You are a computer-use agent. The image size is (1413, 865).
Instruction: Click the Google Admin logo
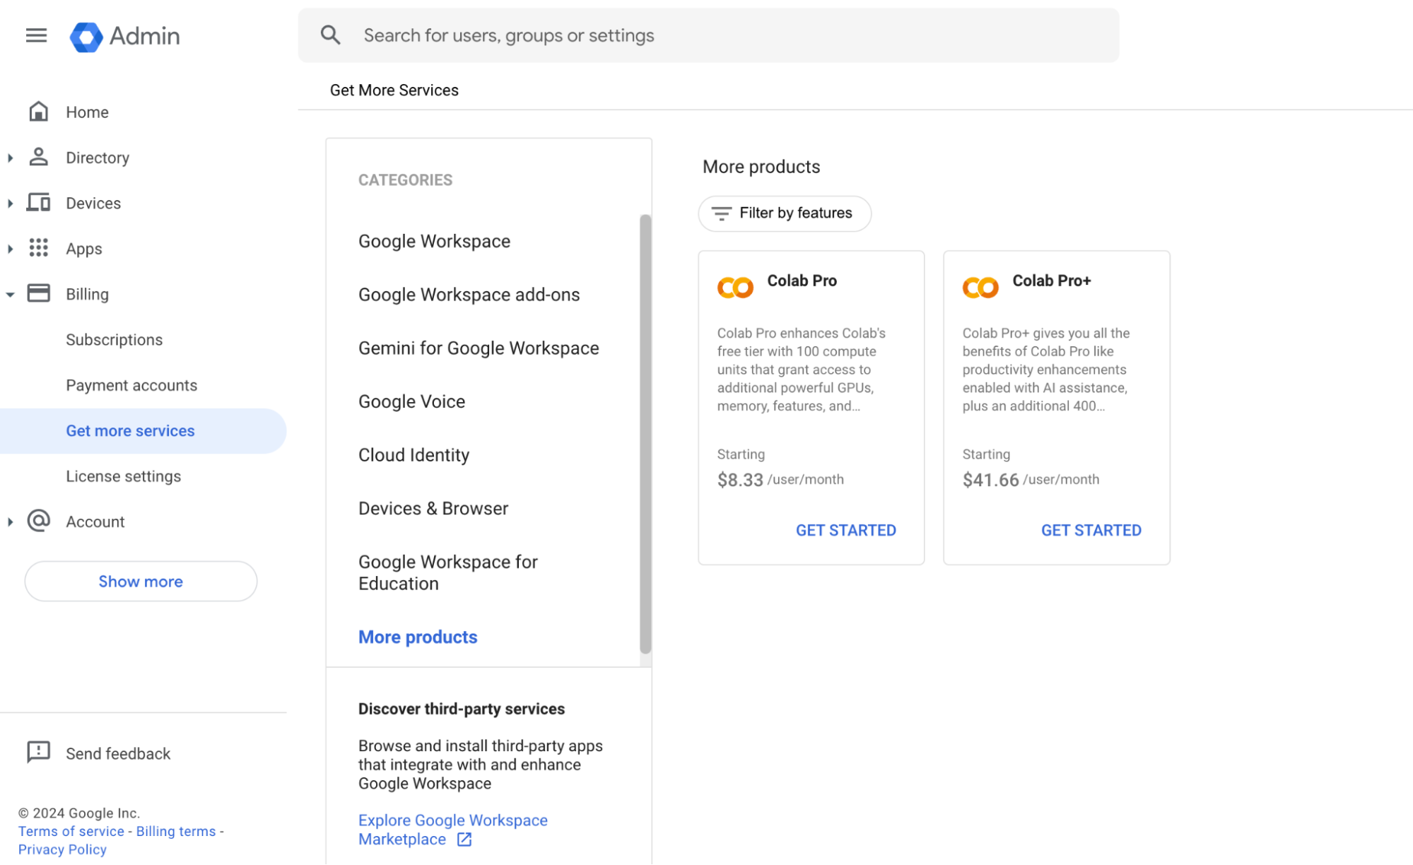[x=125, y=36]
